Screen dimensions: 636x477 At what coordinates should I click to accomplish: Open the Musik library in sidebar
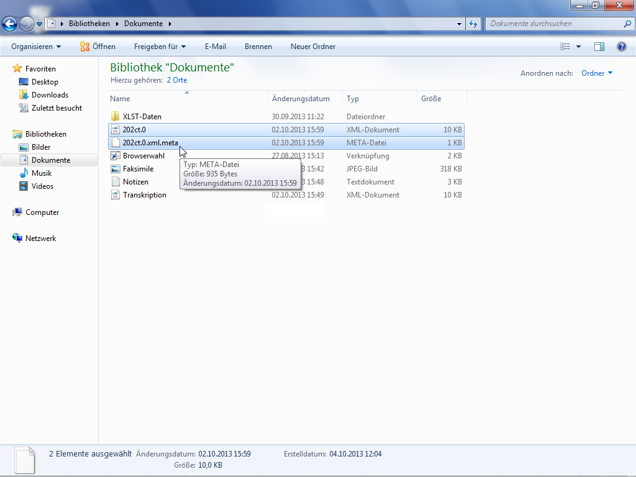42,173
